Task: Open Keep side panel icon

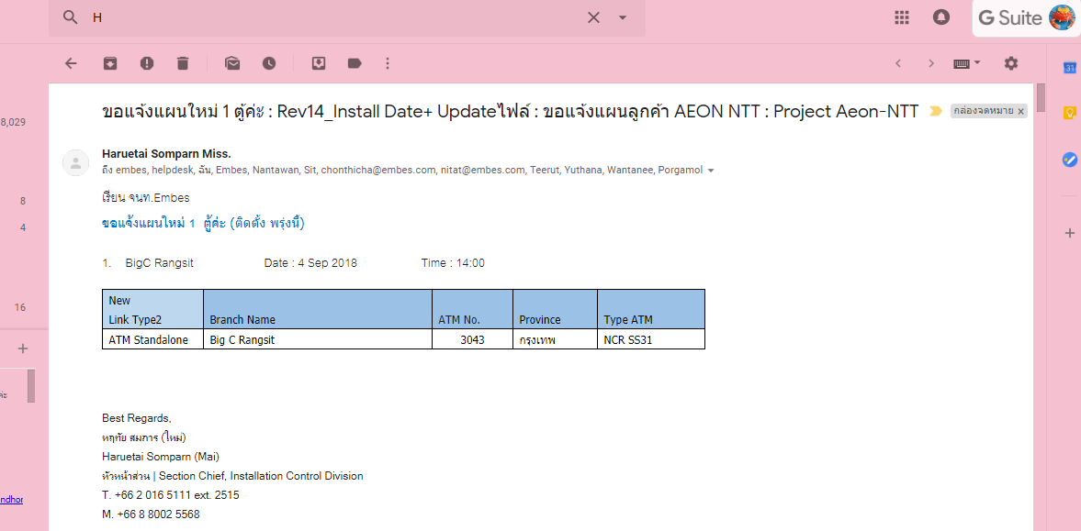Action: (x=1069, y=114)
